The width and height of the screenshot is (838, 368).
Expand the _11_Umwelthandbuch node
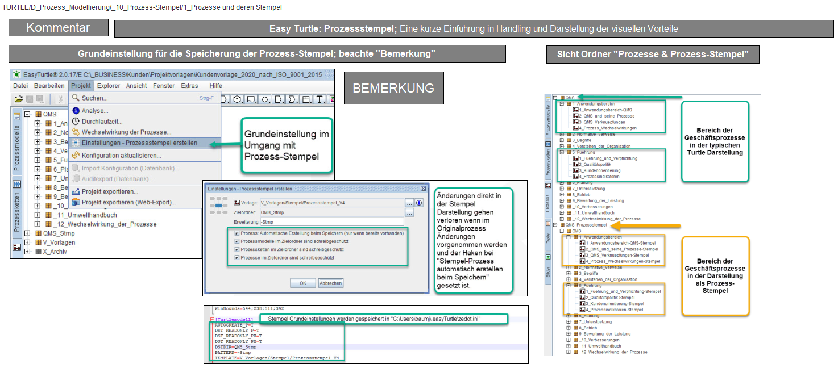coord(38,215)
